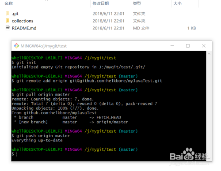
Task: Click the 'origin/master' text in terminal
Action: [112, 122]
